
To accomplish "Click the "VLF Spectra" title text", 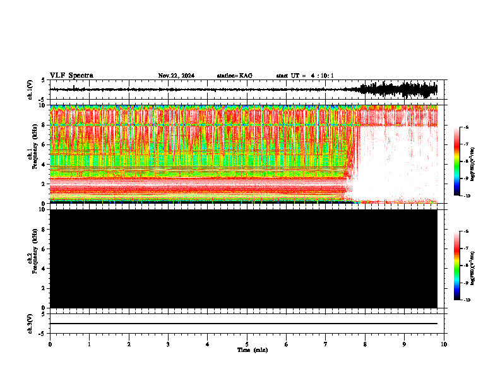I will click(71, 76).
